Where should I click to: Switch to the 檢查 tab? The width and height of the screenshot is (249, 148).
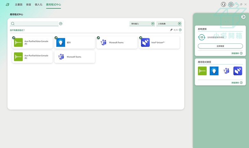(29, 4)
